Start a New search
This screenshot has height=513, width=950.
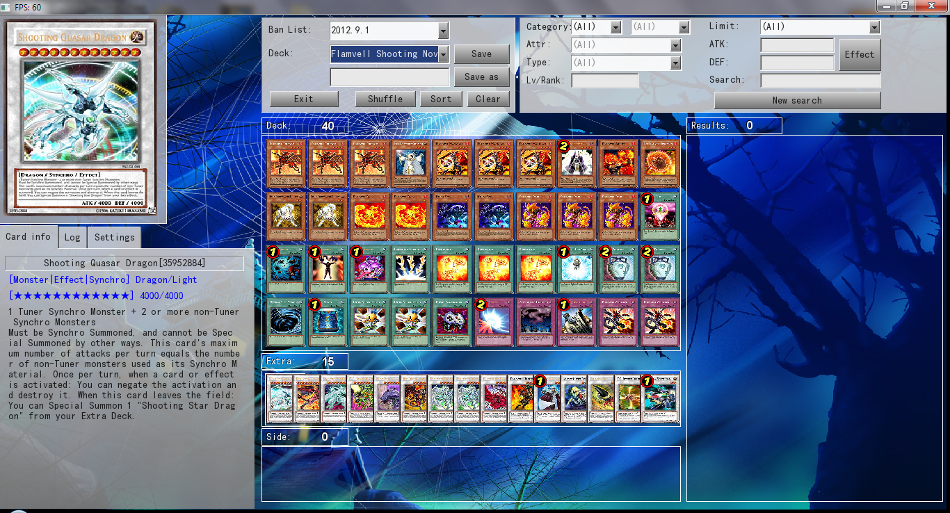pyautogui.click(x=797, y=101)
